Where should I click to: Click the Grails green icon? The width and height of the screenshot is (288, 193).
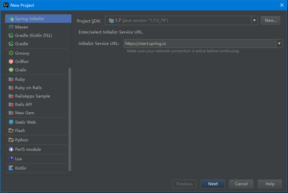pos(11,70)
